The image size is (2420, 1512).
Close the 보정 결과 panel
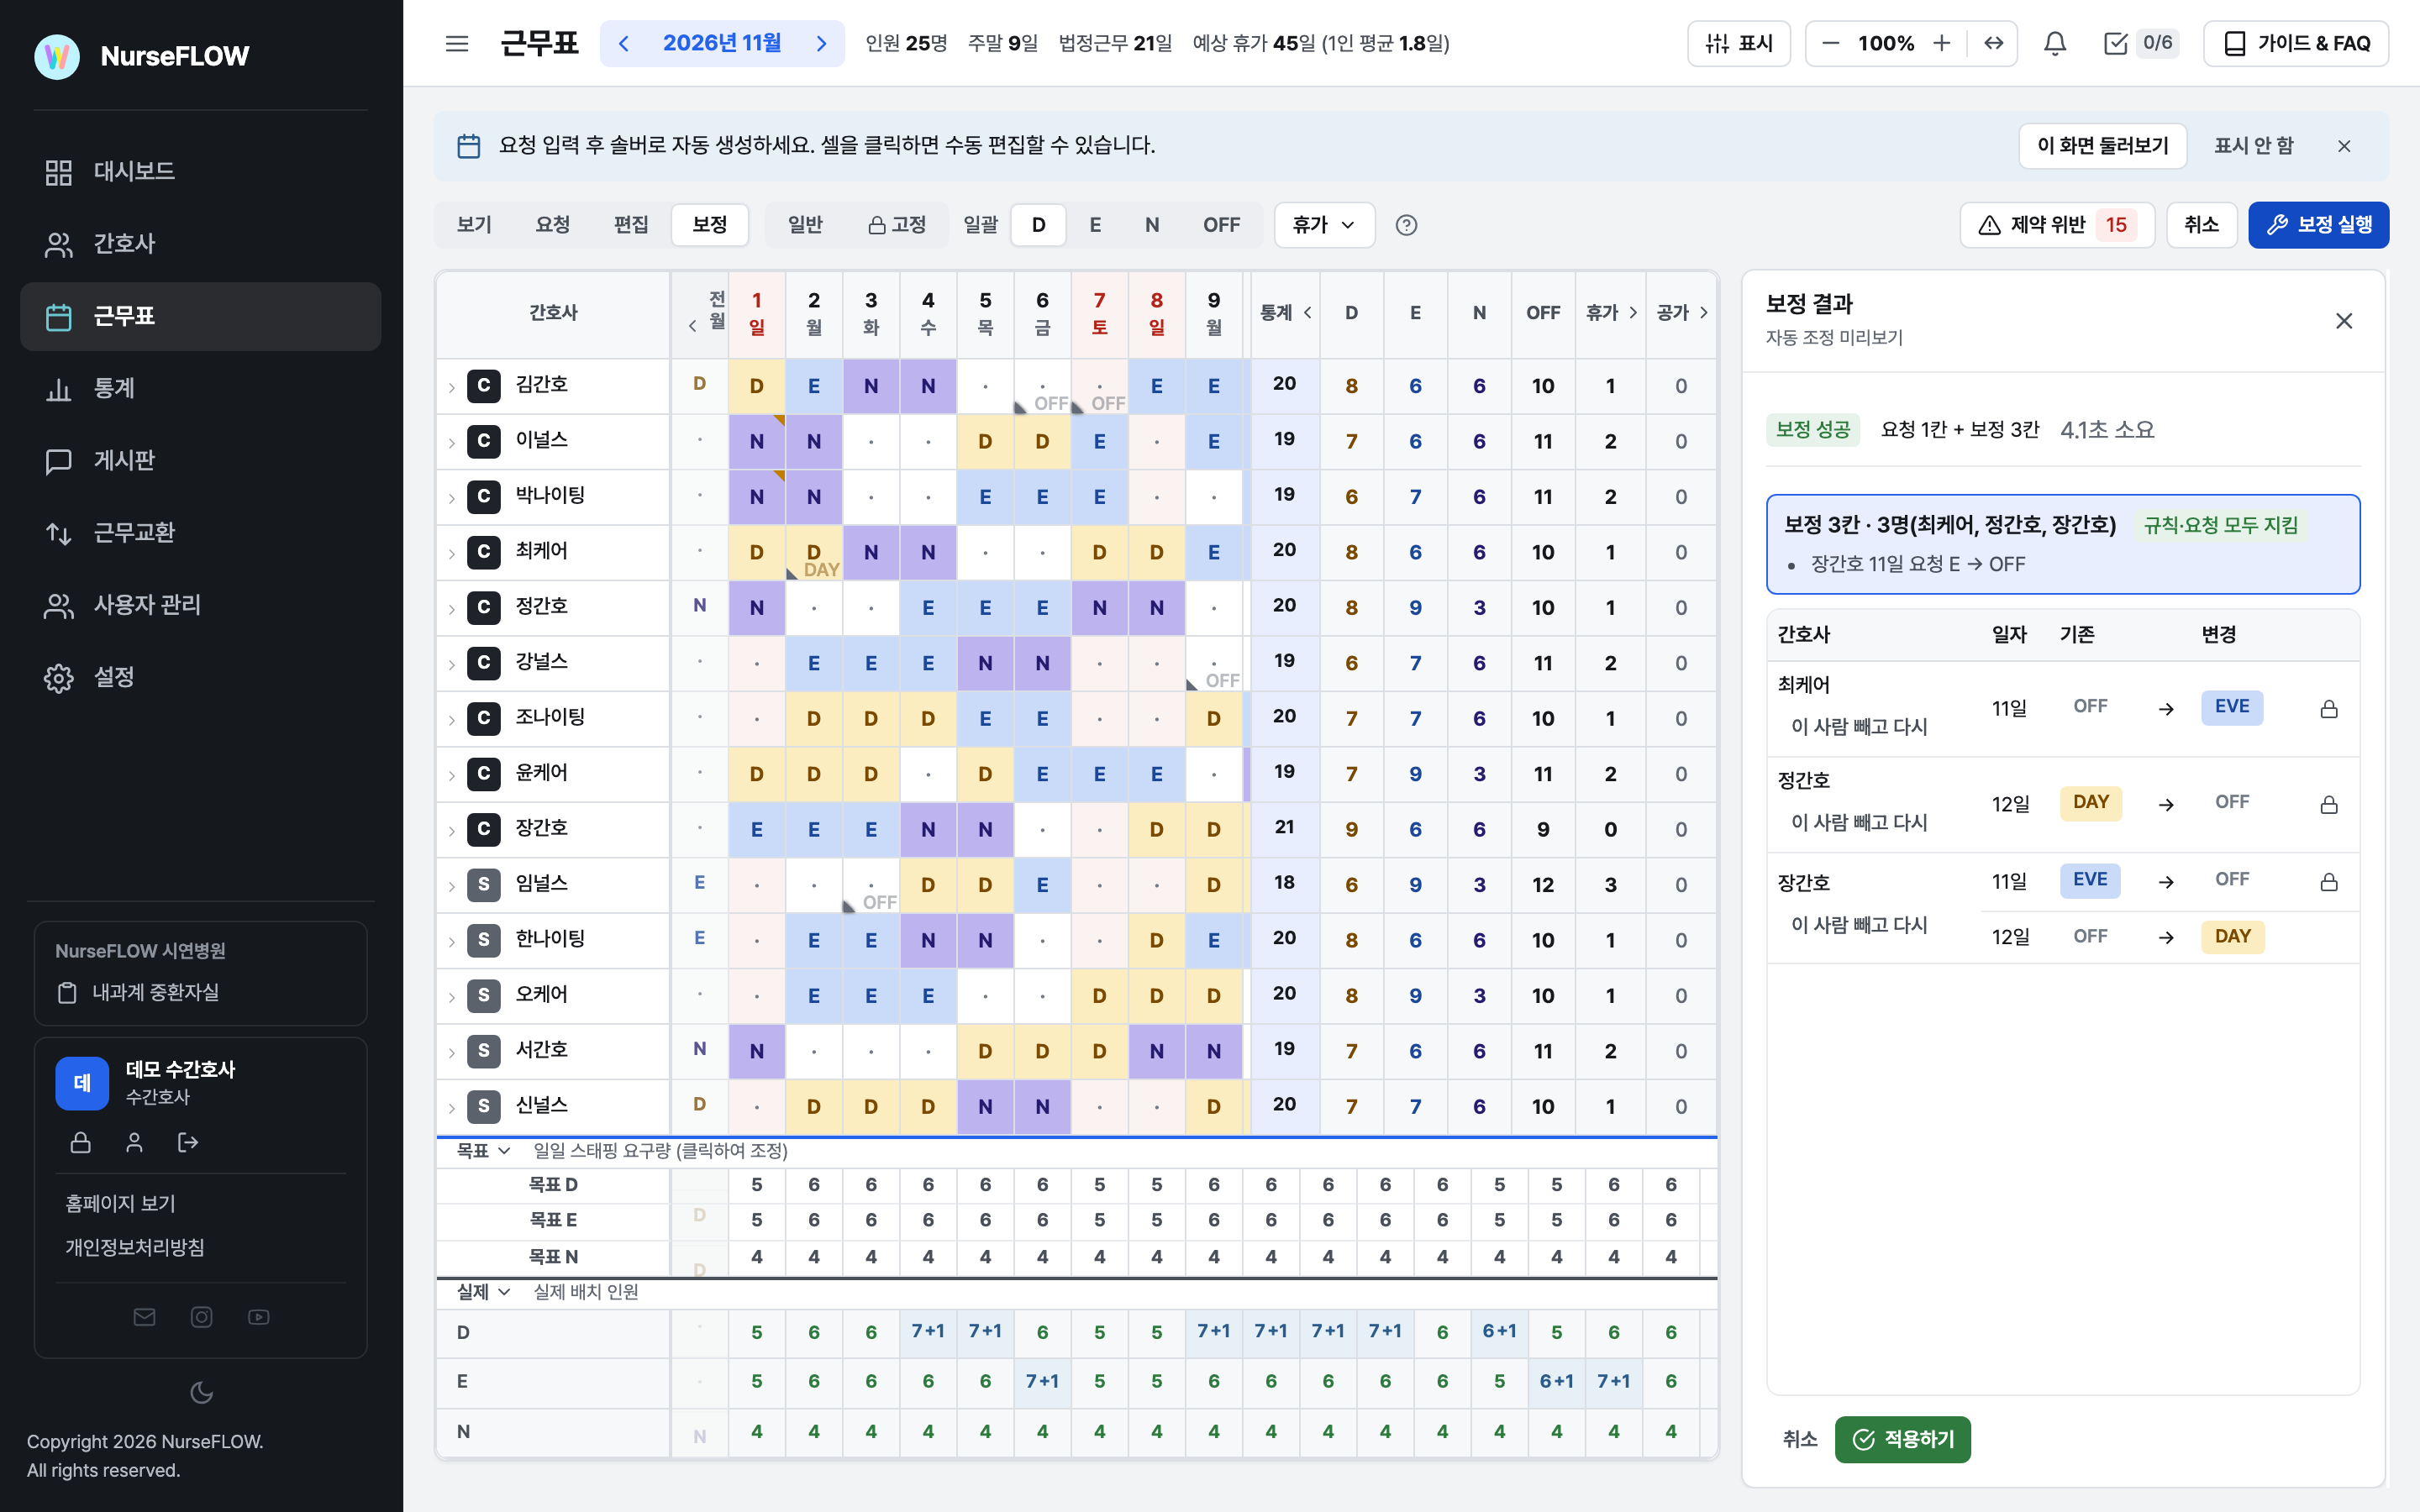click(x=2344, y=321)
